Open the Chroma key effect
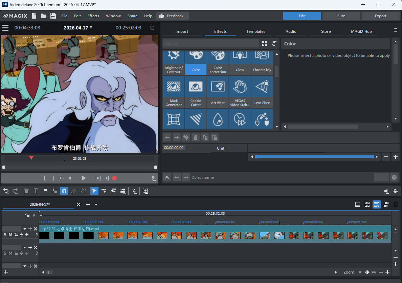This screenshot has height=283, width=402. pyautogui.click(x=262, y=63)
